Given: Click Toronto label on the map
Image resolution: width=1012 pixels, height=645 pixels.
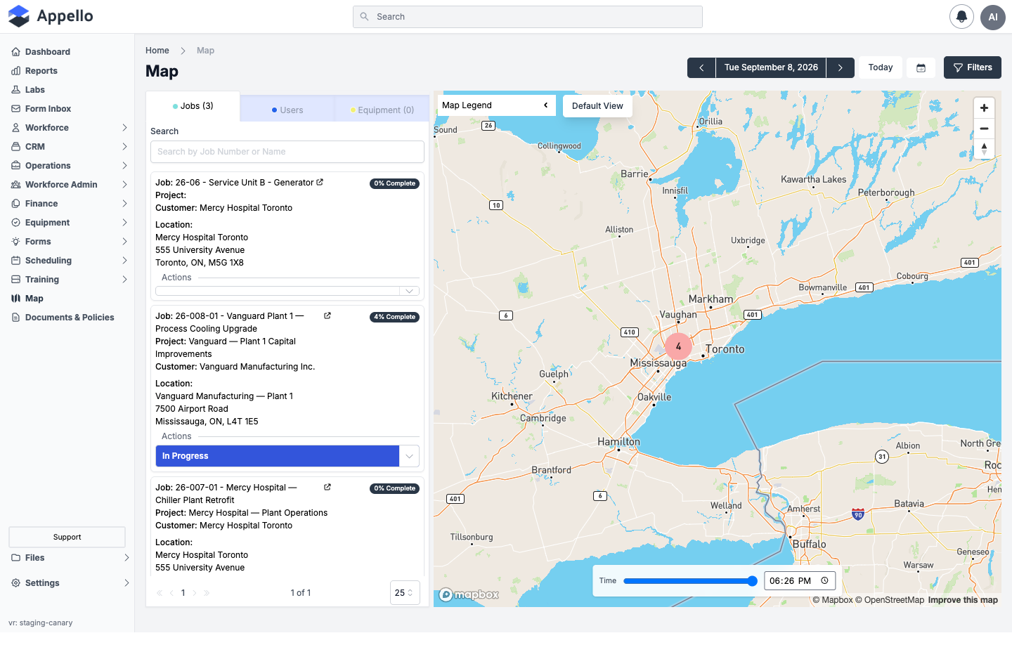Looking at the screenshot, I should pos(725,349).
